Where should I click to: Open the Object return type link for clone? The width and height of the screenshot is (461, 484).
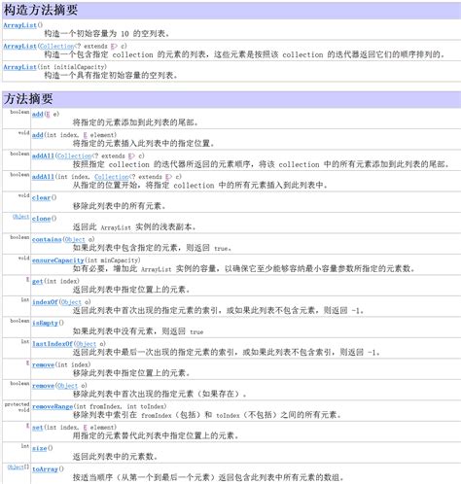pos(20,217)
